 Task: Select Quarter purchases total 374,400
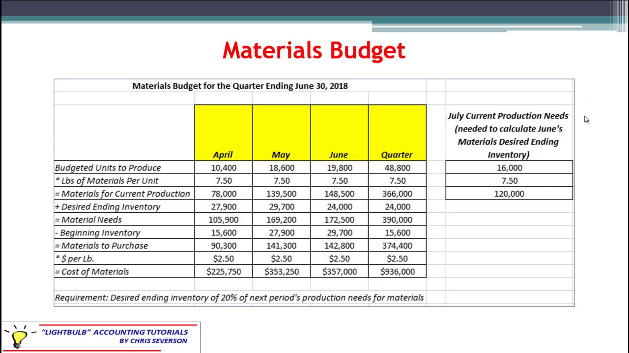(x=397, y=246)
